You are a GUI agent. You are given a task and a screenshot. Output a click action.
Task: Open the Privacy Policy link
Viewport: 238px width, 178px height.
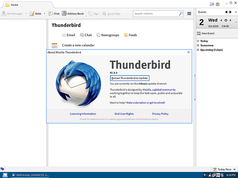coord(160,114)
